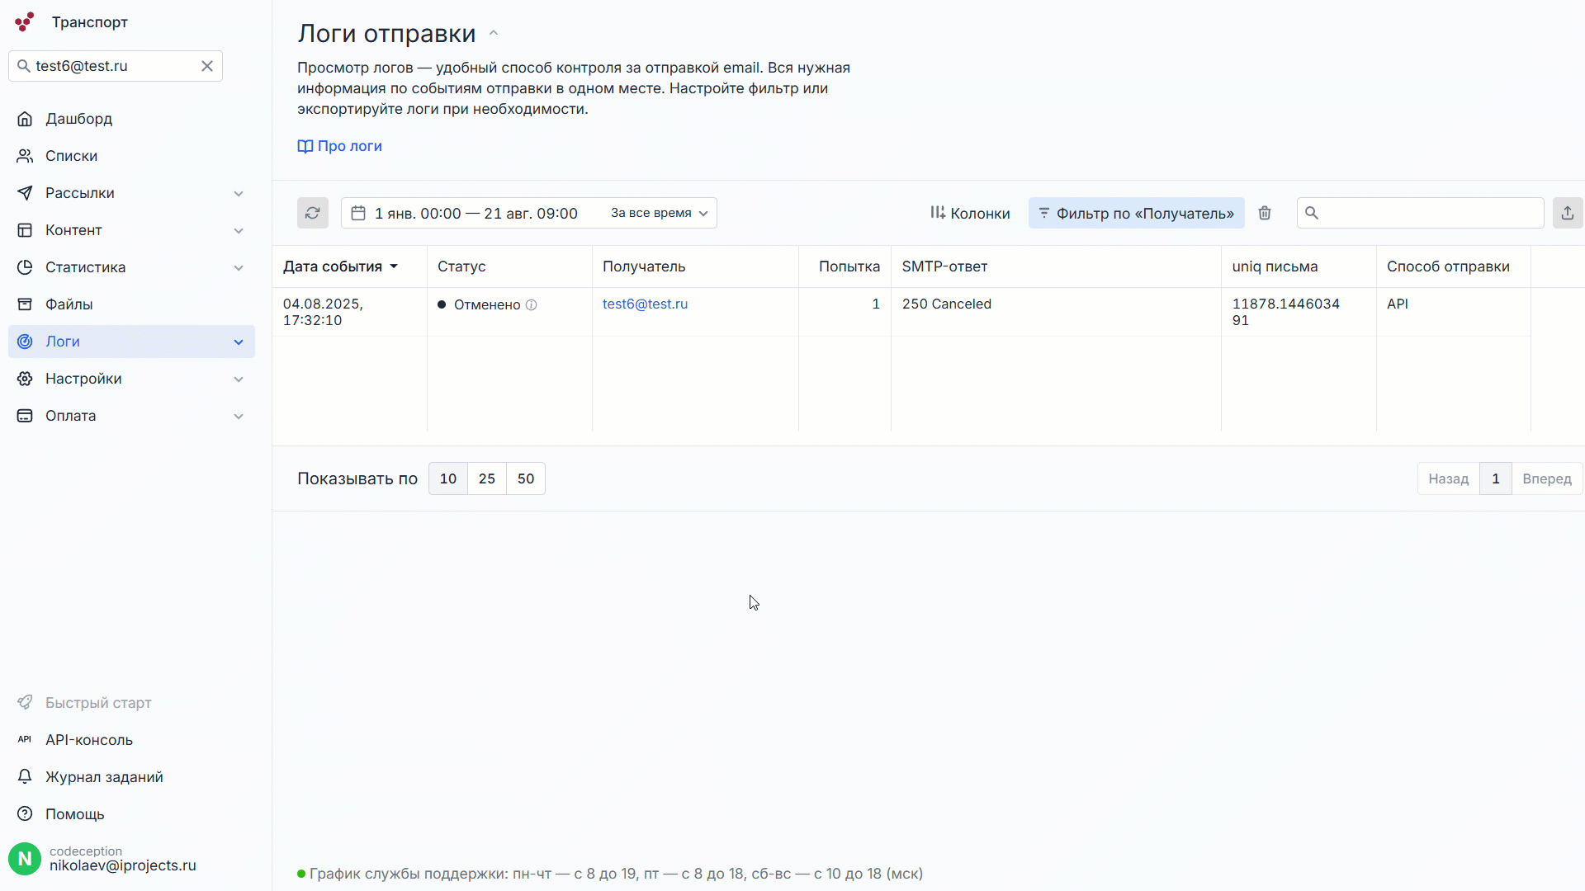Open the За все время period dropdown
This screenshot has width=1585, height=891.
click(659, 213)
